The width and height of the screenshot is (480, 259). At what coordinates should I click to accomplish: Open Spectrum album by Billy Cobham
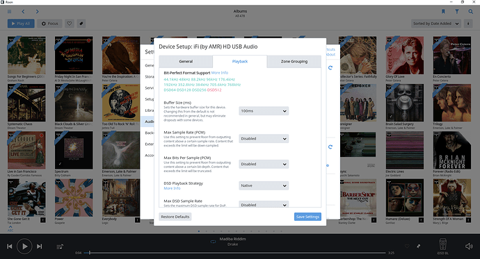[74, 150]
